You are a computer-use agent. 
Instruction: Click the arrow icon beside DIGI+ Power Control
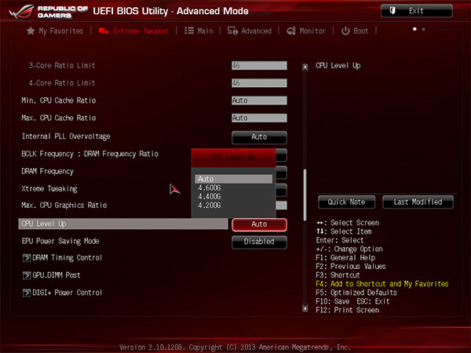pyautogui.click(x=27, y=293)
